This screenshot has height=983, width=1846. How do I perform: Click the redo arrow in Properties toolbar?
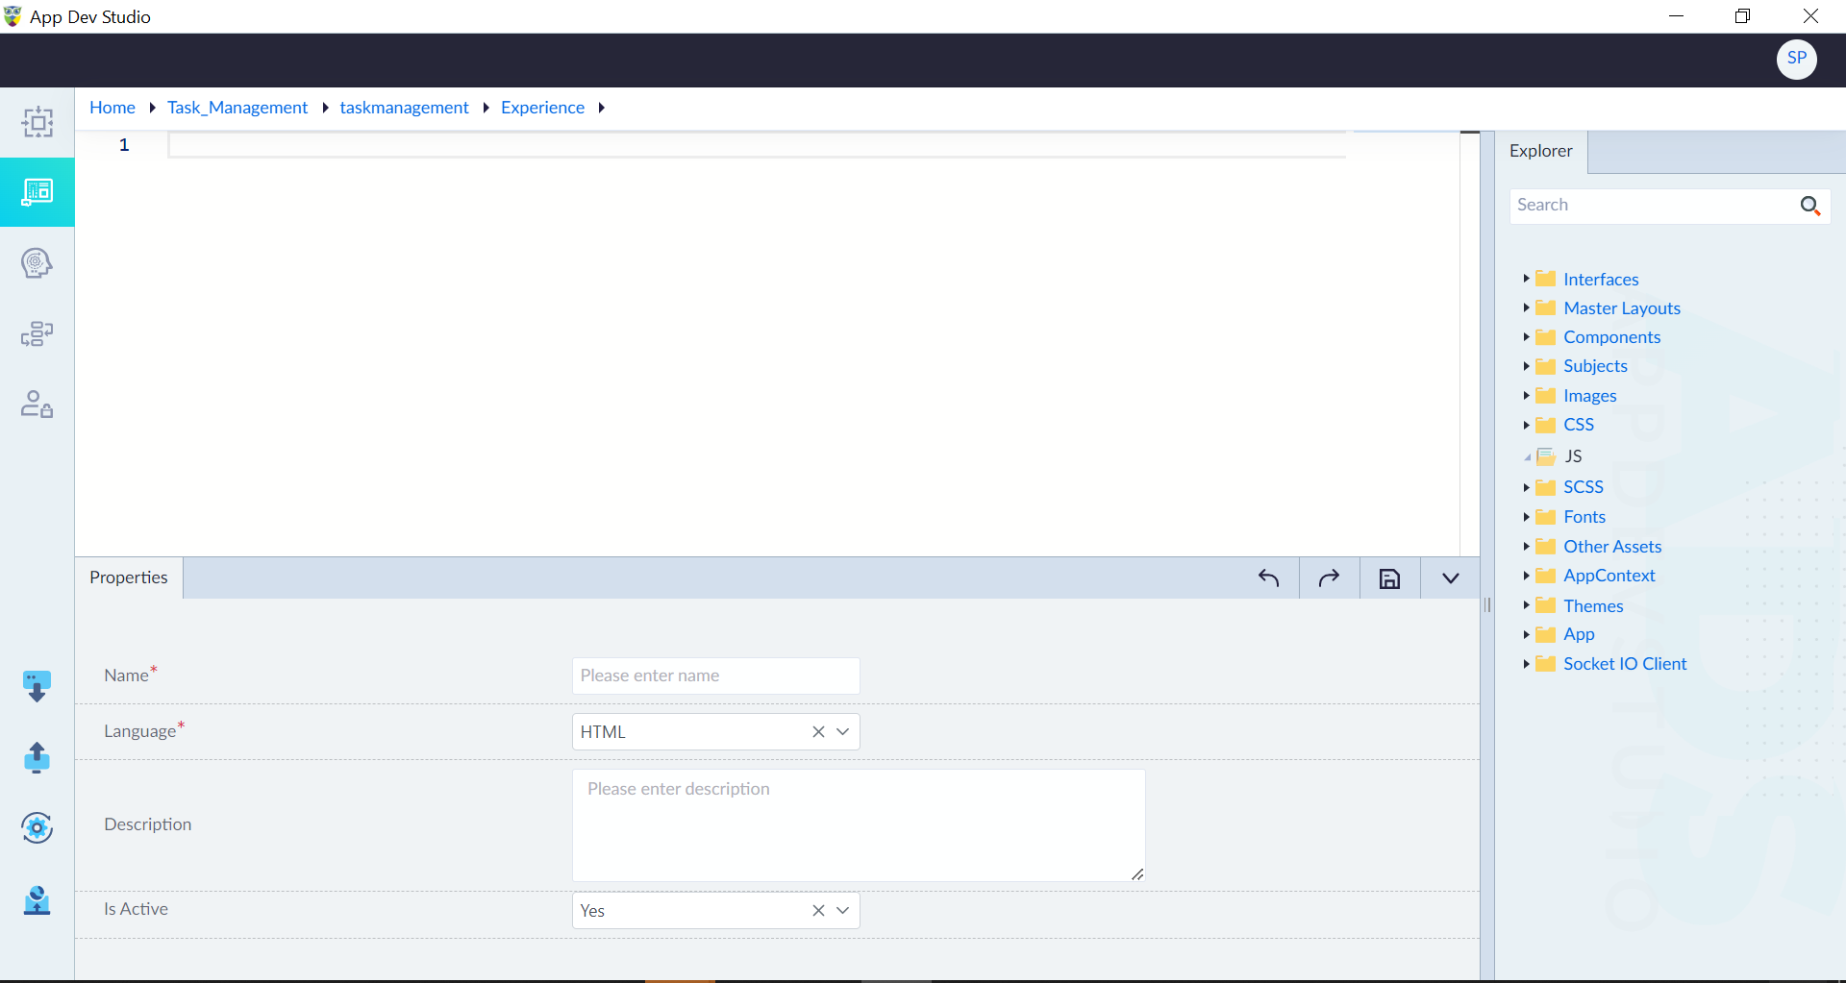click(x=1329, y=578)
